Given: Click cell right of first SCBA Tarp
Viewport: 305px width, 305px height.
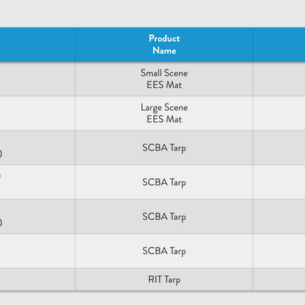Looking at the screenshot, I should [279, 148].
